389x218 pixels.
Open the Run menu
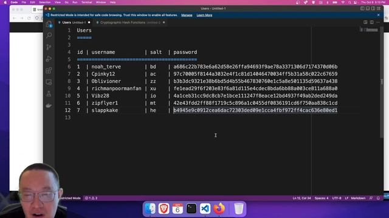75,2
